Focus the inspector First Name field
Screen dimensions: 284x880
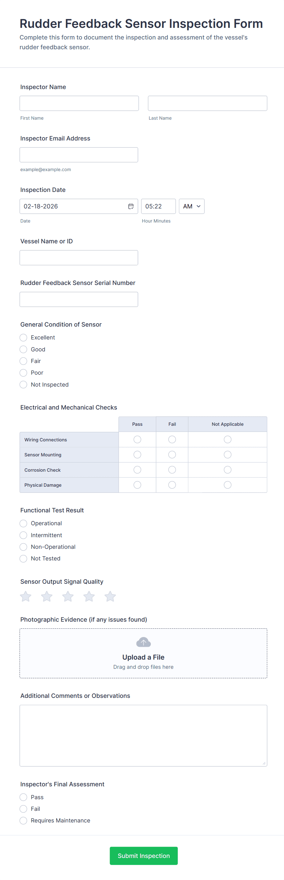tap(79, 103)
